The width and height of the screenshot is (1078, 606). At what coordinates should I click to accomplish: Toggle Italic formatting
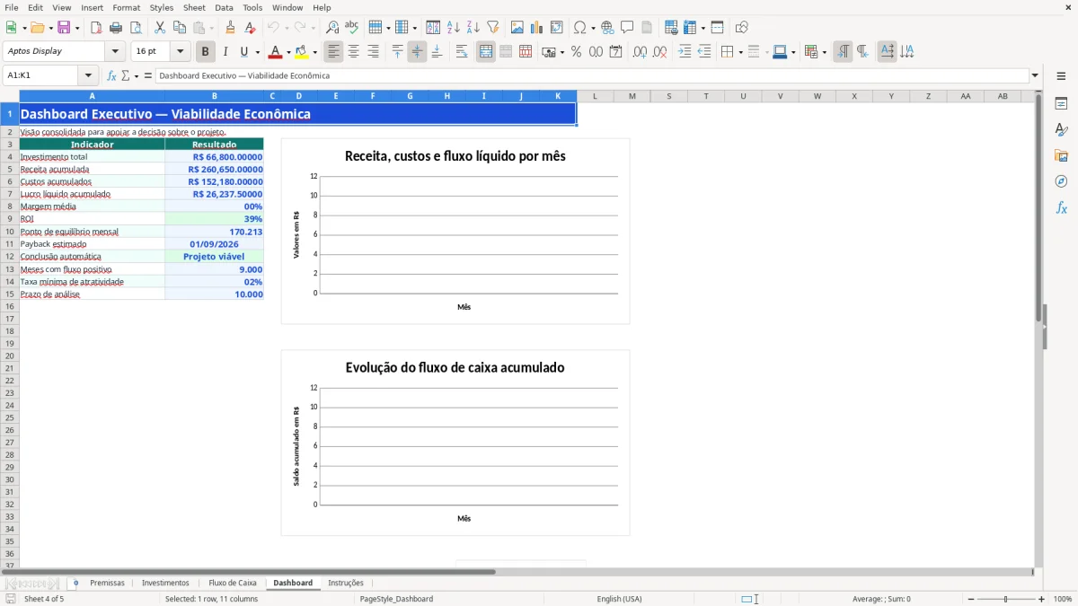pos(225,52)
